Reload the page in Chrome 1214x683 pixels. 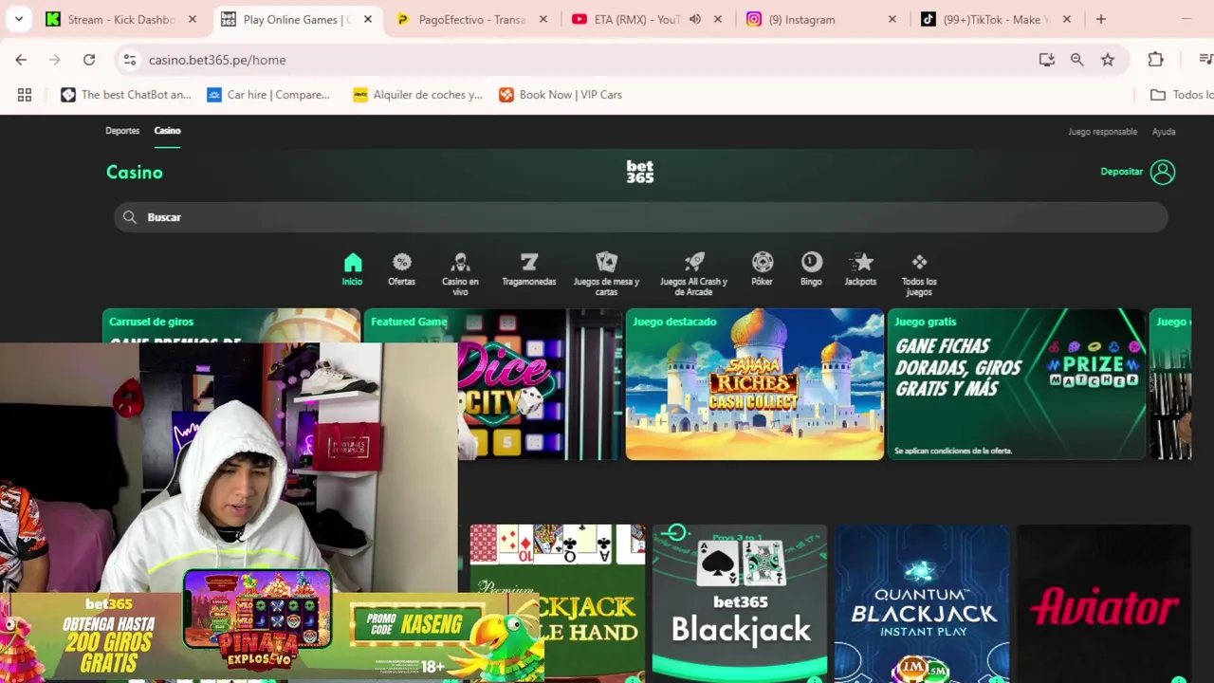point(89,60)
